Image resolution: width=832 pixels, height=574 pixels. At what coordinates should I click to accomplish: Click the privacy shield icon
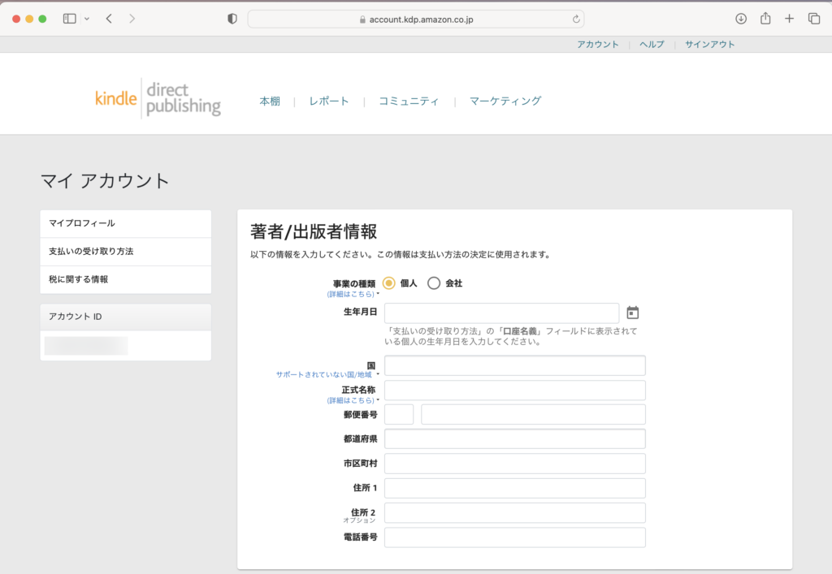click(232, 19)
